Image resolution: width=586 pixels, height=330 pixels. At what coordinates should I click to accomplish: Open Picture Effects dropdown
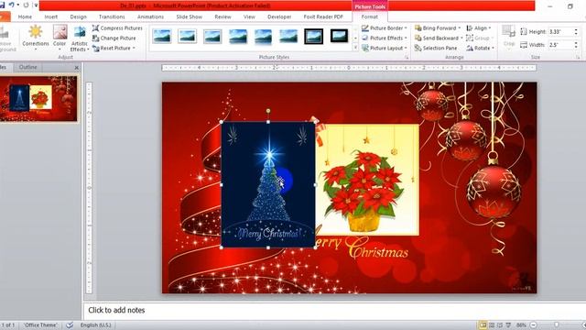point(385,38)
